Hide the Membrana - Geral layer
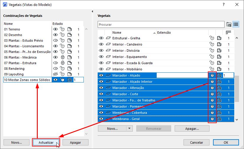 [101, 119]
